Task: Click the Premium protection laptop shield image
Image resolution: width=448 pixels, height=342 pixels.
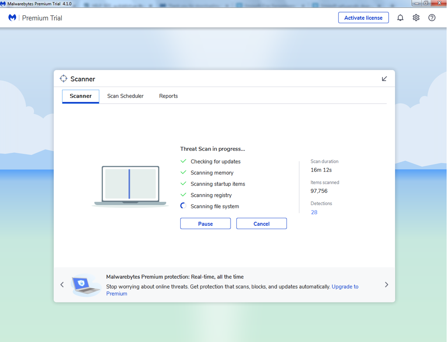Action: click(86, 285)
